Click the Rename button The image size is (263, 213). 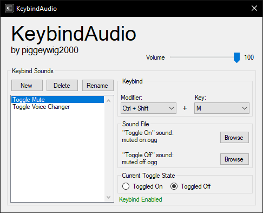tap(98, 86)
